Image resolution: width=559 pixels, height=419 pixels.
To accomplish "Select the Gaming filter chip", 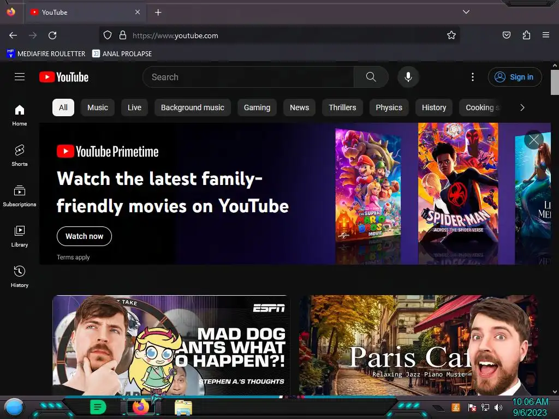I will click(257, 107).
